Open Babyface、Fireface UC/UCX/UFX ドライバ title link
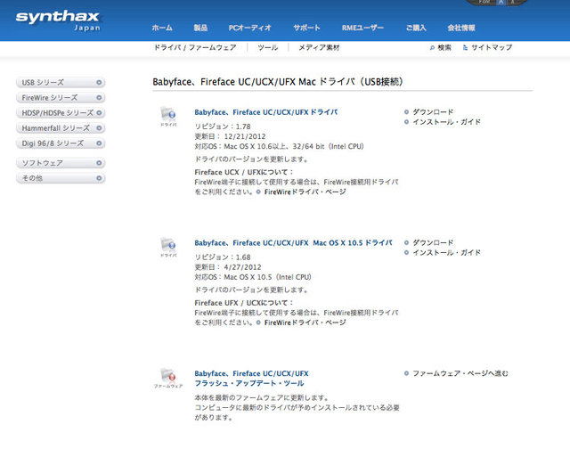 pos(265,112)
